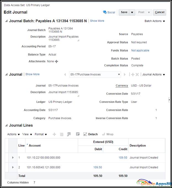172x188 pixels.
Task: Click the query by example filter icon
Action: [78, 134]
